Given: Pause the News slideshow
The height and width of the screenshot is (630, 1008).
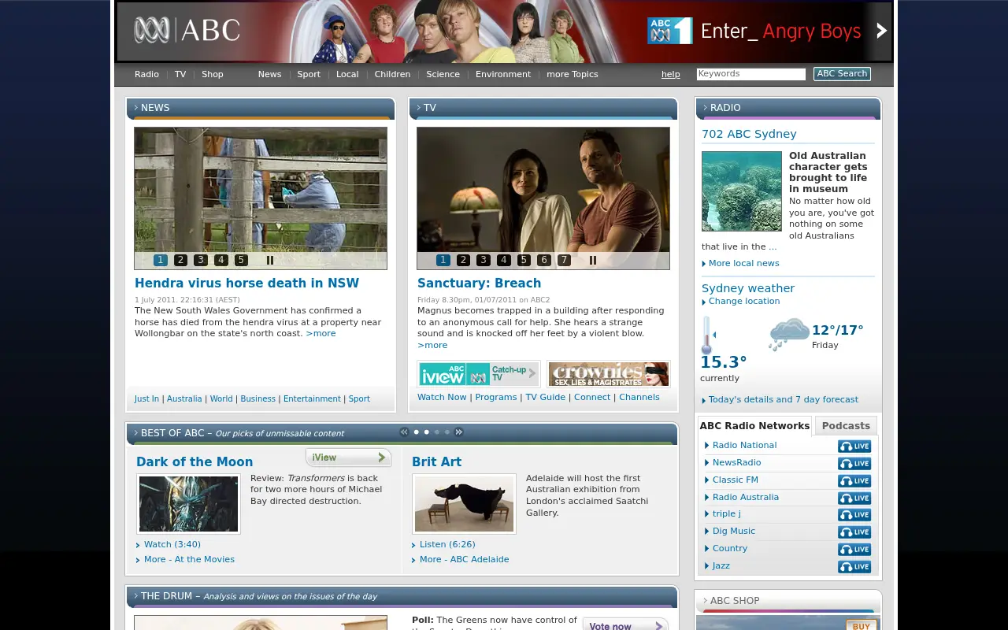Looking at the screenshot, I should (270, 260).
